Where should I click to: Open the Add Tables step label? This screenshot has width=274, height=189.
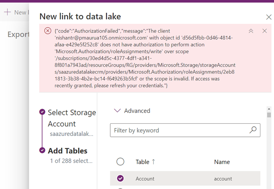(68, 150)
